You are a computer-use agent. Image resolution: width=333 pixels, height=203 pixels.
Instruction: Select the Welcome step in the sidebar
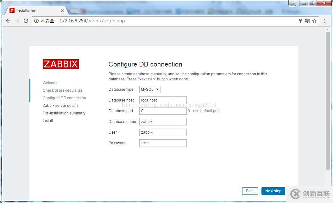pyautogui.click(x=51, y=83)
